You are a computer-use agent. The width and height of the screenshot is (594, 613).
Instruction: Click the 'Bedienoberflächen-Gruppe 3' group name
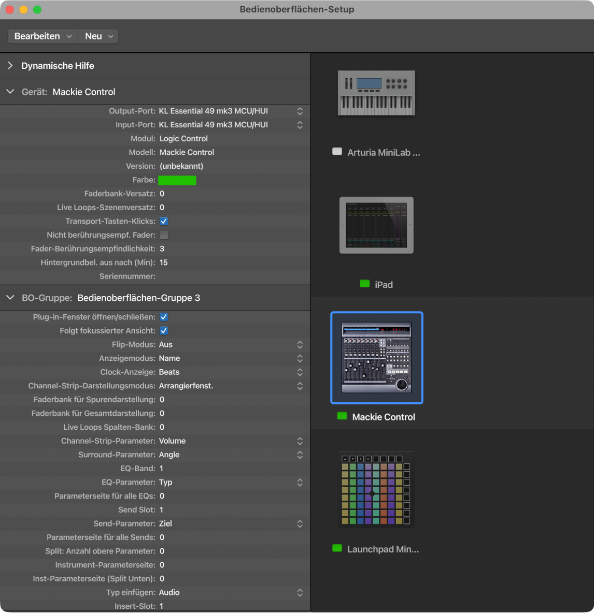click(x=138, y=298)
